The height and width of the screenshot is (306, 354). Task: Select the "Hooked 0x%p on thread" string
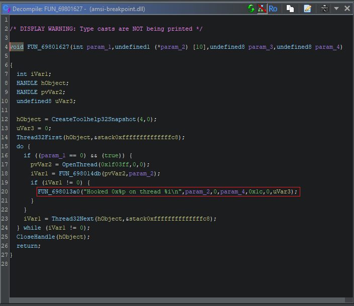click(x=133, y=191)
